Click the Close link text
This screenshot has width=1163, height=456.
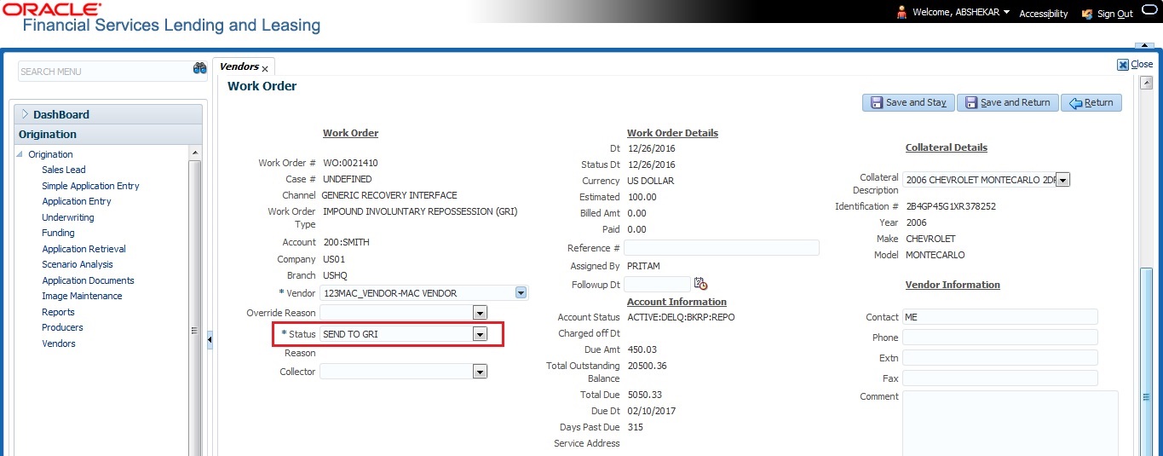click(1142, 64)
